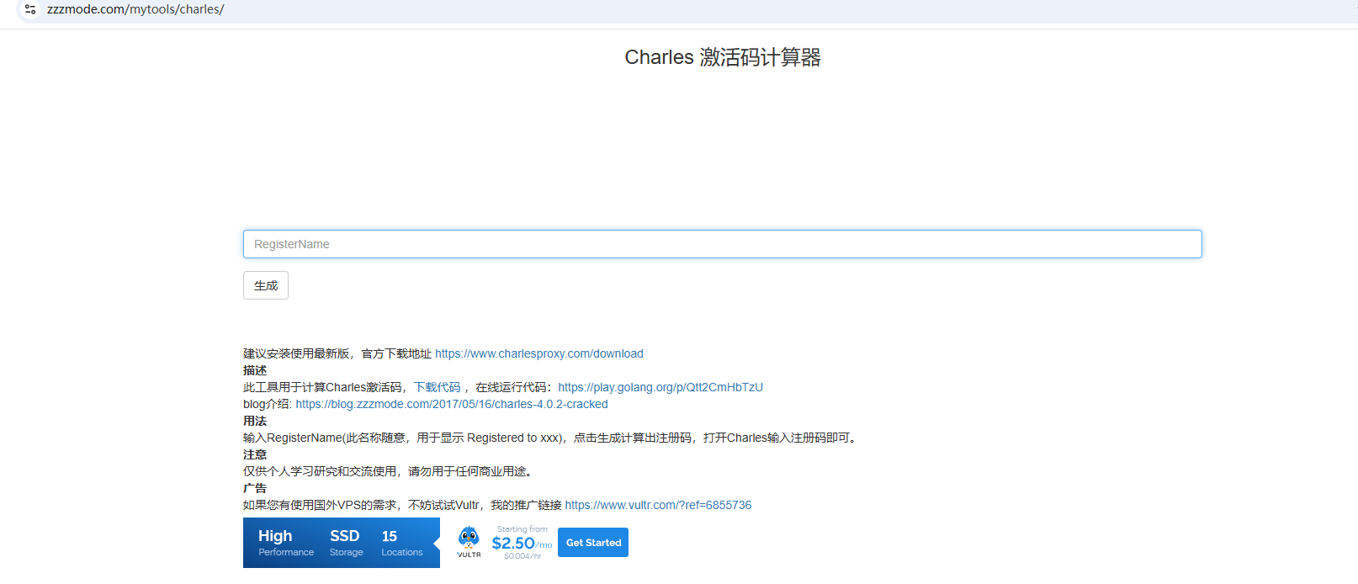Click the 15 Locations text in banner

[x=402, y=543]
